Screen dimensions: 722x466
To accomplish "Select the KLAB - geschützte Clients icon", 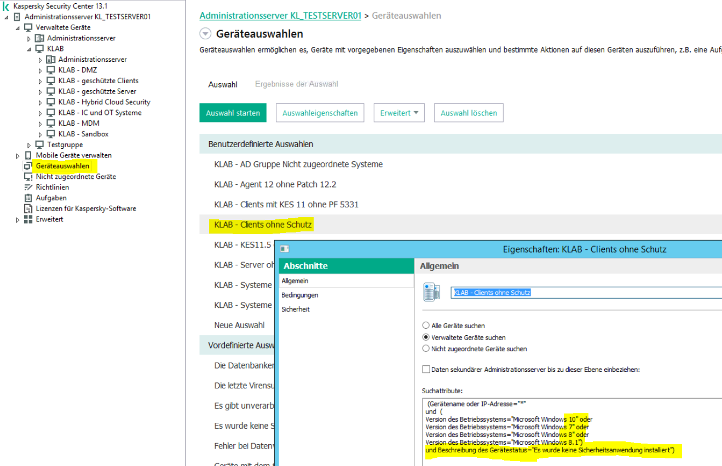I will (x=51, y=81).
